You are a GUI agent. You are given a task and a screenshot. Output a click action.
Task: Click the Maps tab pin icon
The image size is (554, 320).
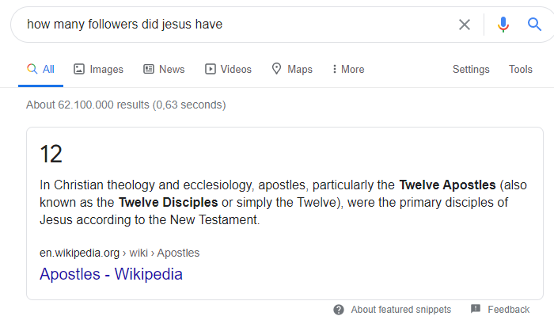[277, 69]
